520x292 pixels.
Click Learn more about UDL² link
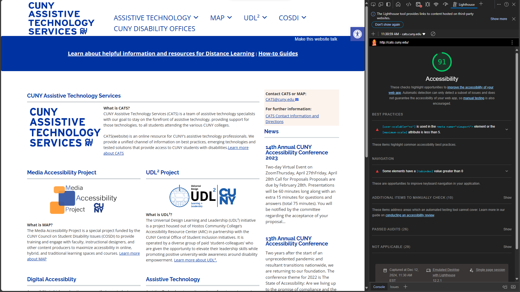pos(195,260)
